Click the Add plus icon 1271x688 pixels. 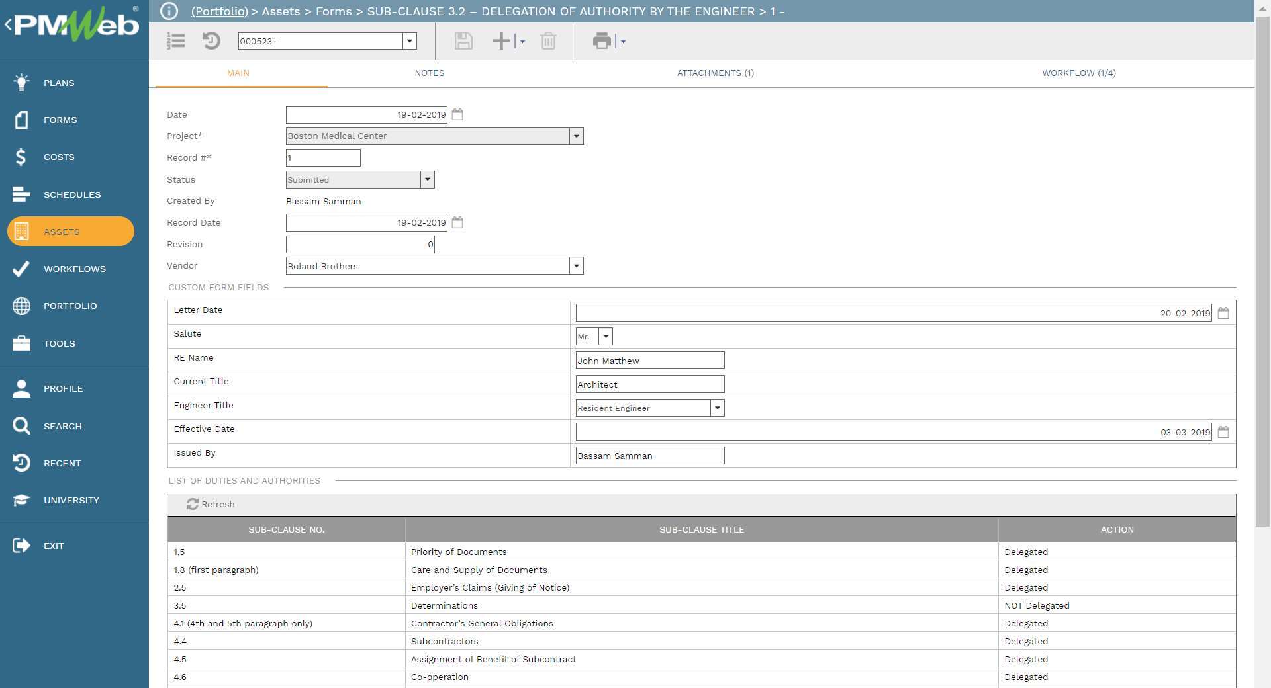coord(502,41)
